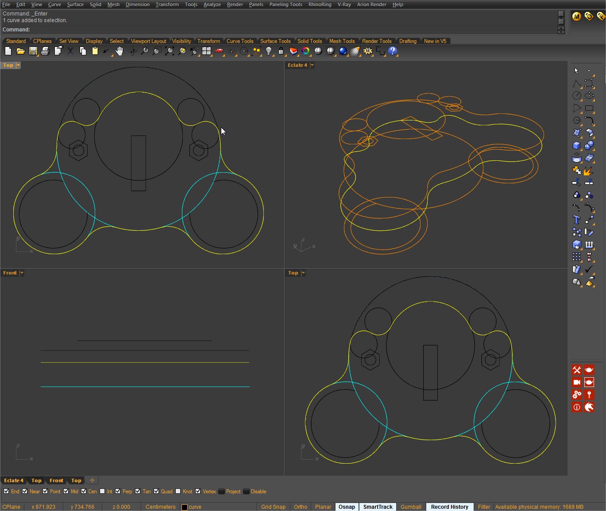
Task: Toggle the Mid osnap checkbox
Action: point(66,491)
